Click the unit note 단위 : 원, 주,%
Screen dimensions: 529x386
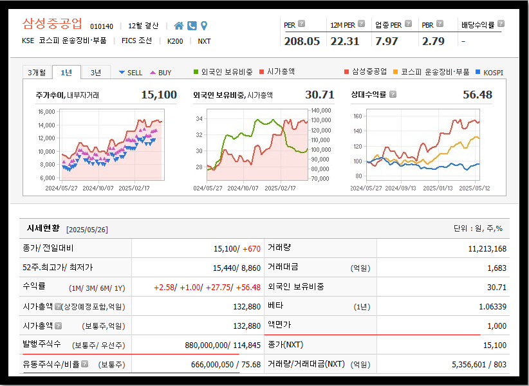478,228
